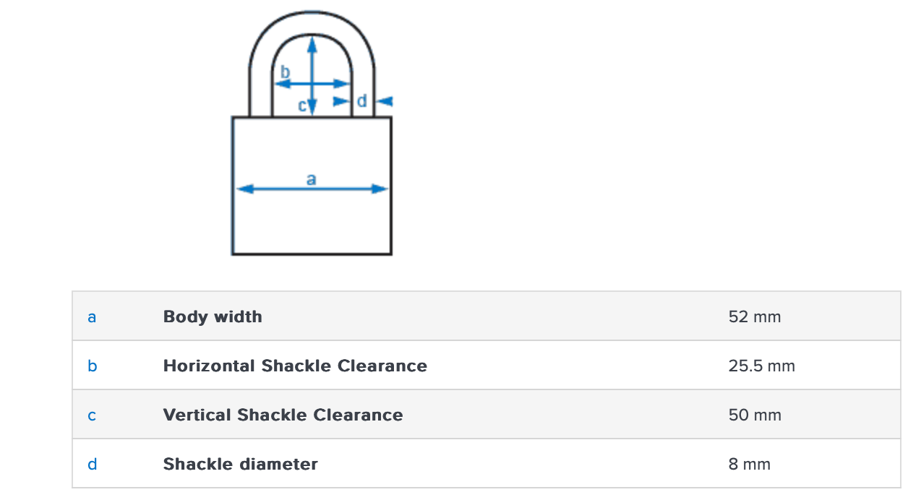The height and width of the screenshot is (500, 921).
Task: Click the '25.5 mm' clearance value
Action: coord(761,366)
